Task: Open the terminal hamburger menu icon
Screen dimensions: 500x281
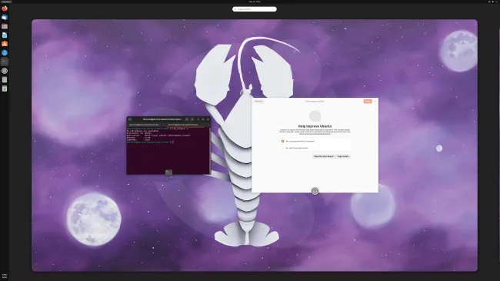Action: coord(192,119)
